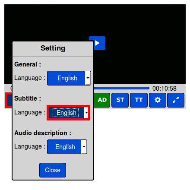
Task: Seek on the blue video progress bar
Action: coord(122,88)
